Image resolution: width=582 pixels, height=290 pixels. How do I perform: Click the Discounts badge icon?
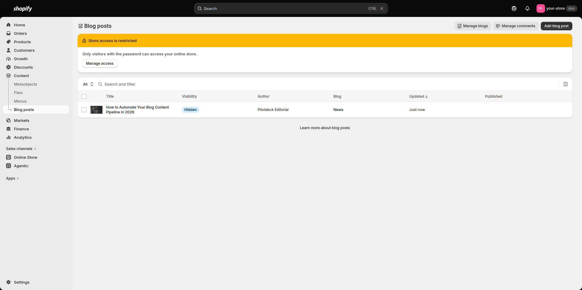coord(8,67)
